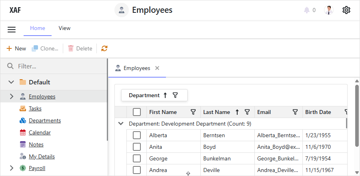
Task: Click the filter icon in Department group chip
Action: pos(175,95)
